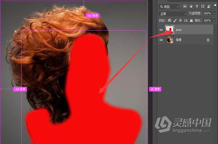This screenshot has height=144, width=218.
Task: Toggle the layer filtering switch
Action: click(x=215, y=6)
